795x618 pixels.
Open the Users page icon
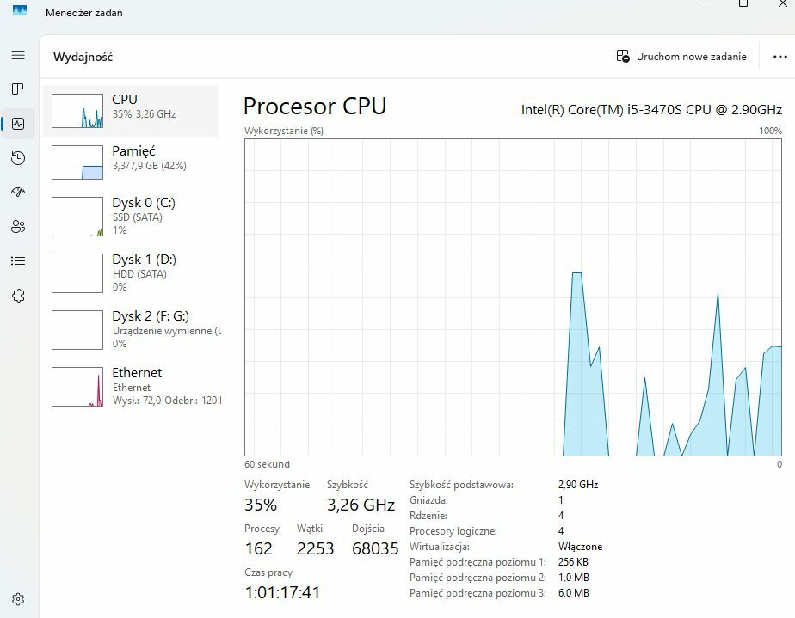(x=18, y=227)
